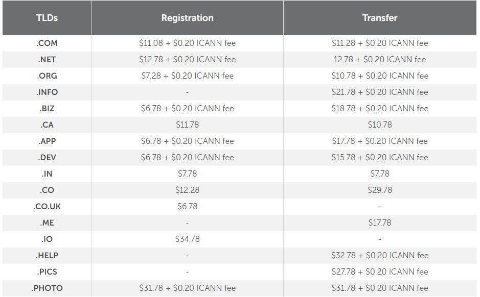Click the Transfer column header
The image size is (480, 297).
pos(380,18)
